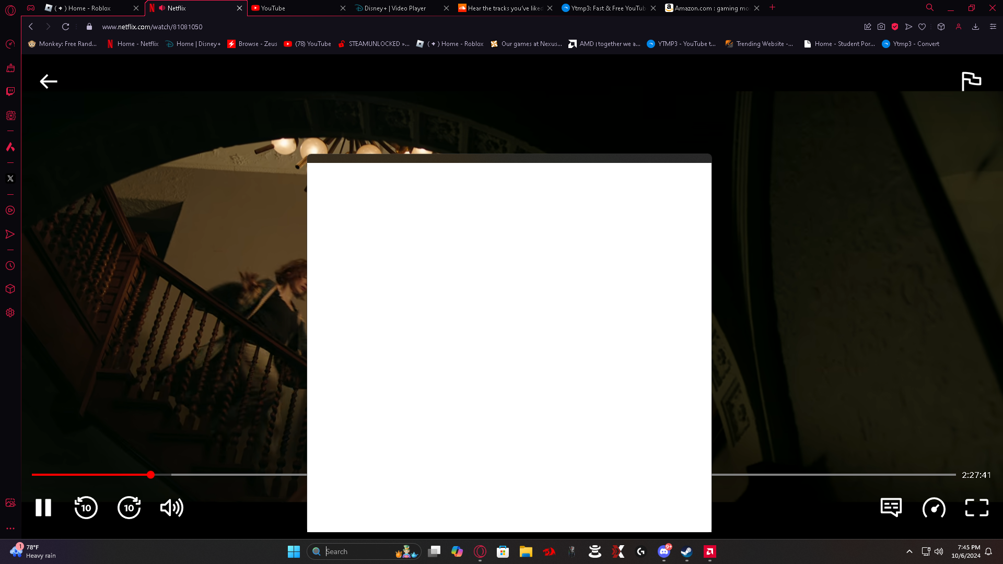Open Opera easy setup menu
This screenshot has width=1003, height=564.
[993, 27]
